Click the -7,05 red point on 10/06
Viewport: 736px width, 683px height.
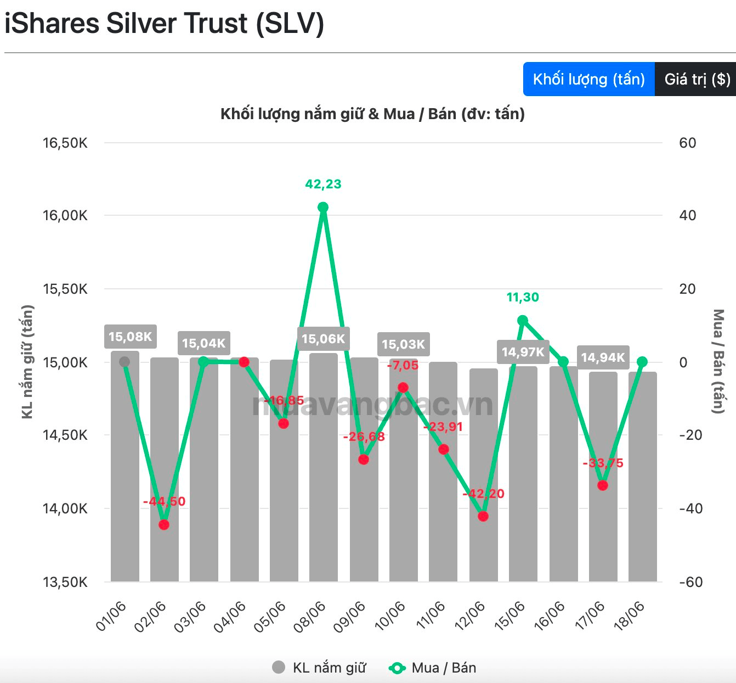coord(403,388)
